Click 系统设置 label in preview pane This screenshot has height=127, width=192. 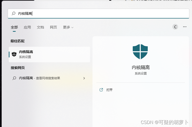pyautogui.click(x=141, y=73)
